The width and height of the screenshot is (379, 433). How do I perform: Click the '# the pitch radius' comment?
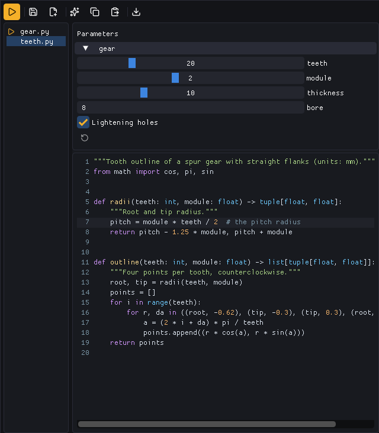click(x=263, y=222)
